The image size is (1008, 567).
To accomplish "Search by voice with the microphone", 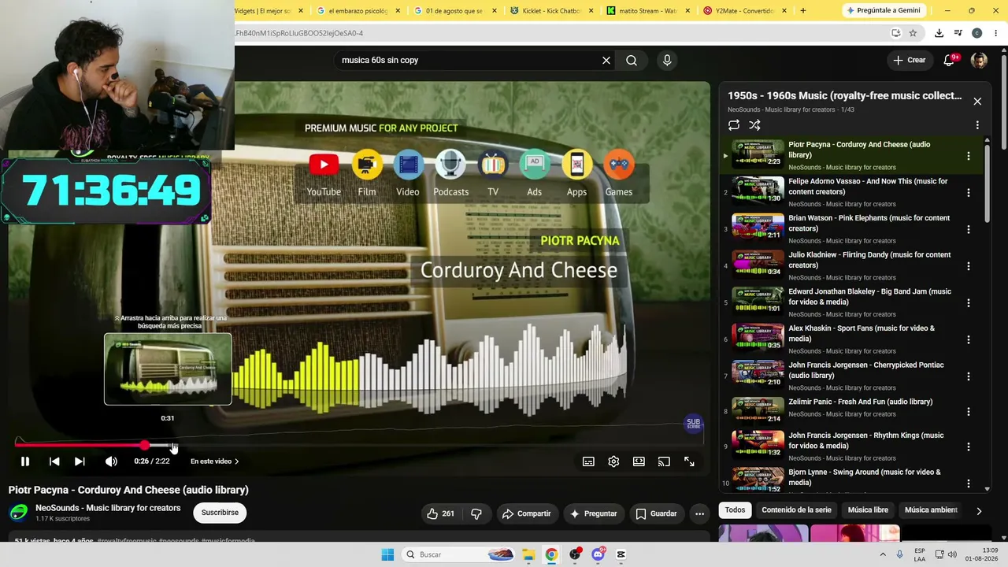I will [x=667, y=61].
